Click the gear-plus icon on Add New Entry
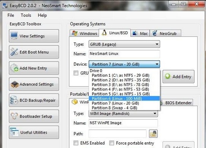Image resolution: width=206 pixels, height=148 pixels. [14, 68]
